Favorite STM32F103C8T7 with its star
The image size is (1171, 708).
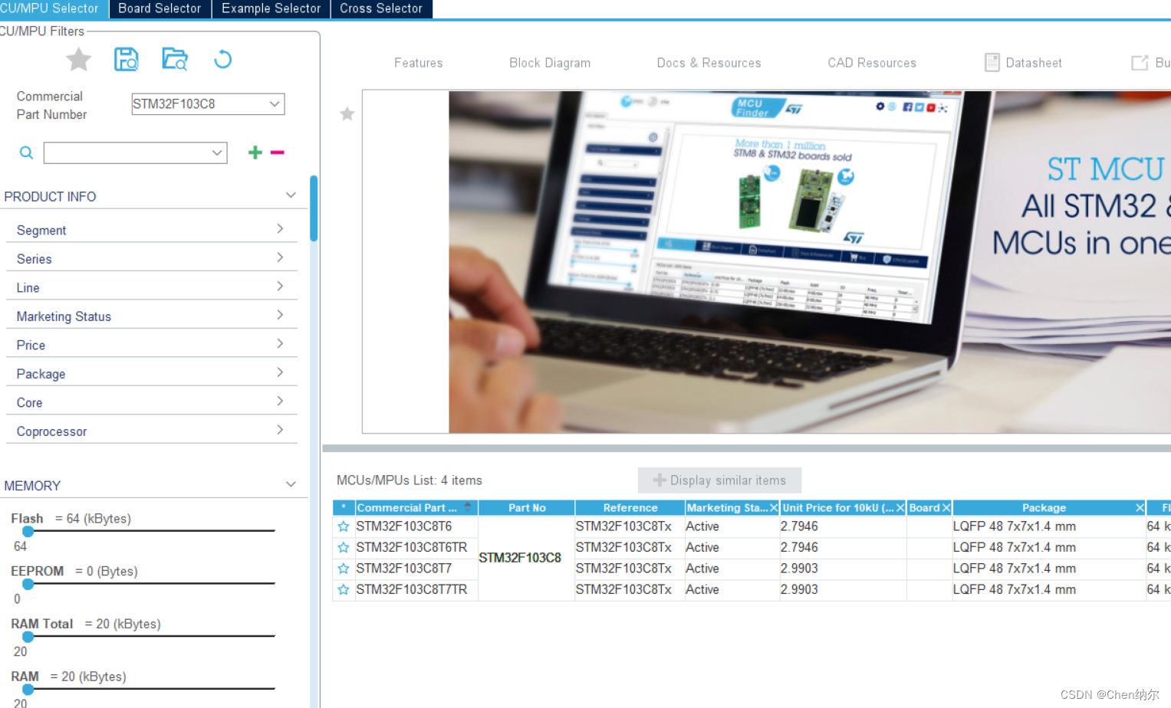click(x=344, y=569)
